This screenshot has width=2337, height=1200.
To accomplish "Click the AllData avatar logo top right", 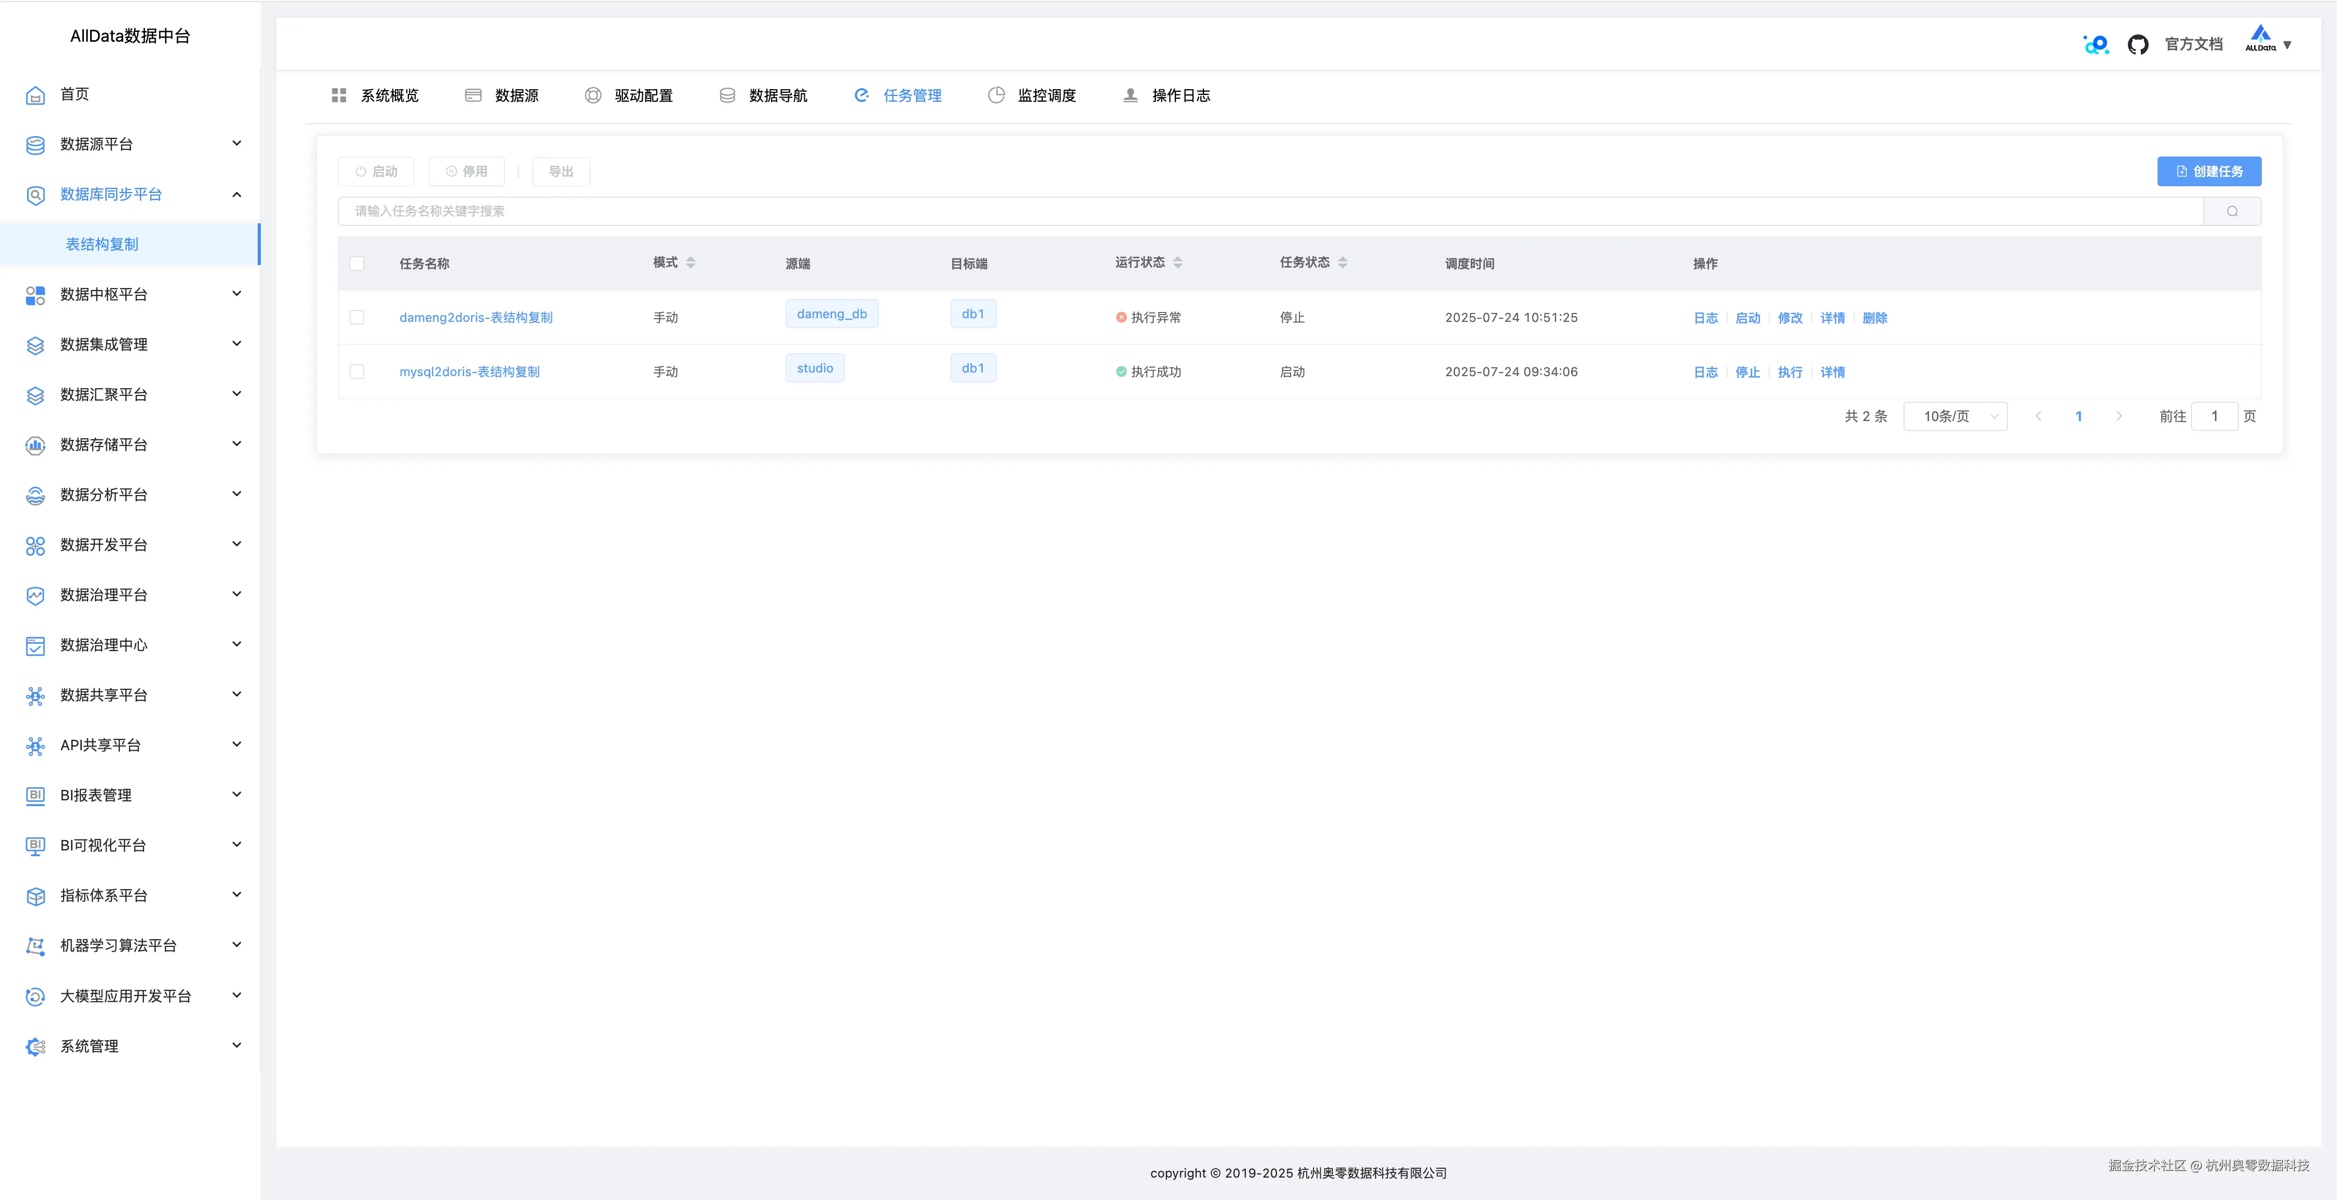I will click(x=2260, y=39).
